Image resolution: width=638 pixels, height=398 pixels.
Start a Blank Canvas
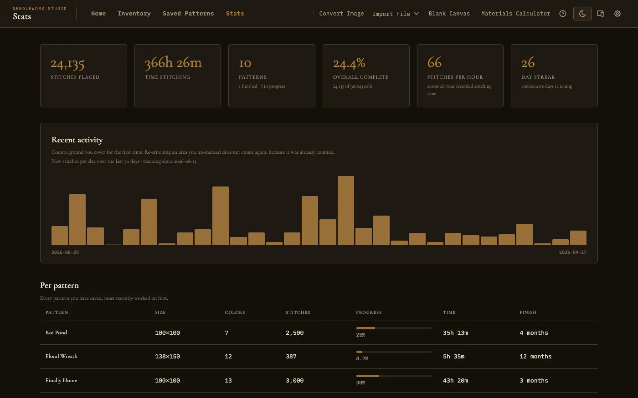[x=449, y=14]
